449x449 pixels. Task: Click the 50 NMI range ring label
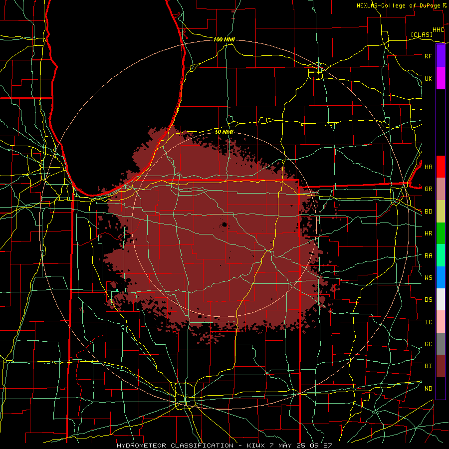[x=224, y=132]
